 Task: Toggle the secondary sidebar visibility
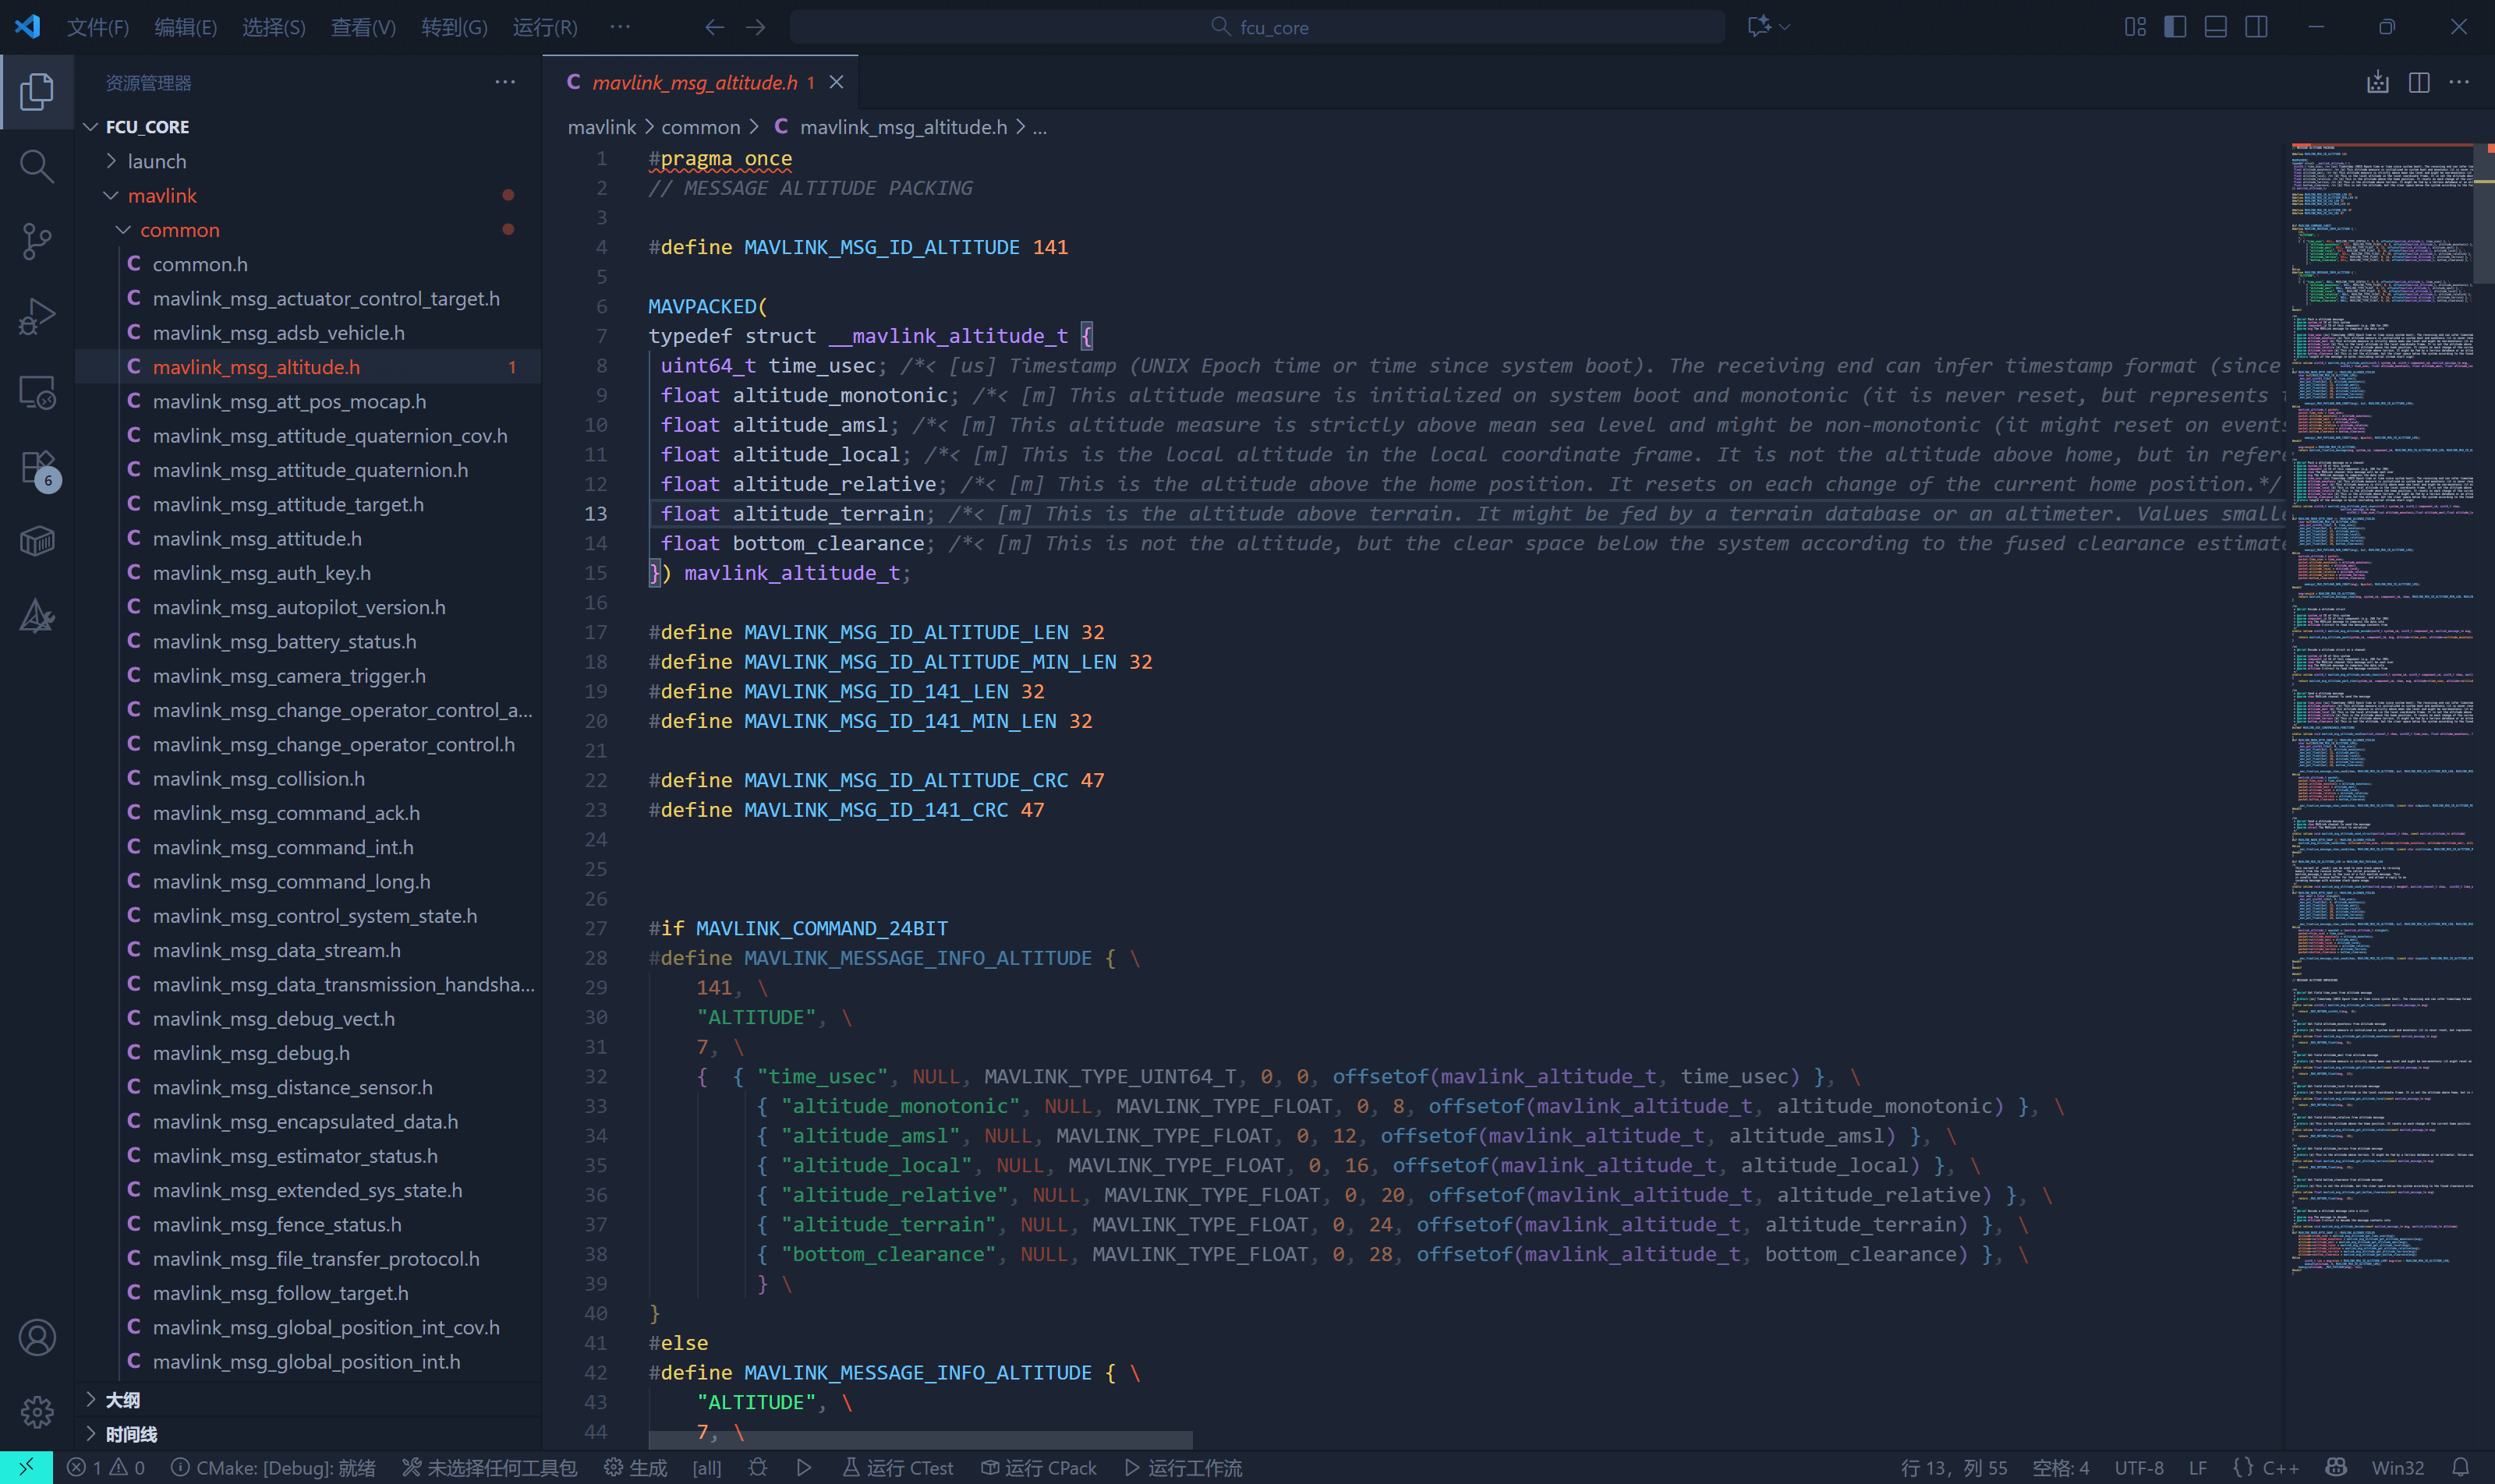2256,27
